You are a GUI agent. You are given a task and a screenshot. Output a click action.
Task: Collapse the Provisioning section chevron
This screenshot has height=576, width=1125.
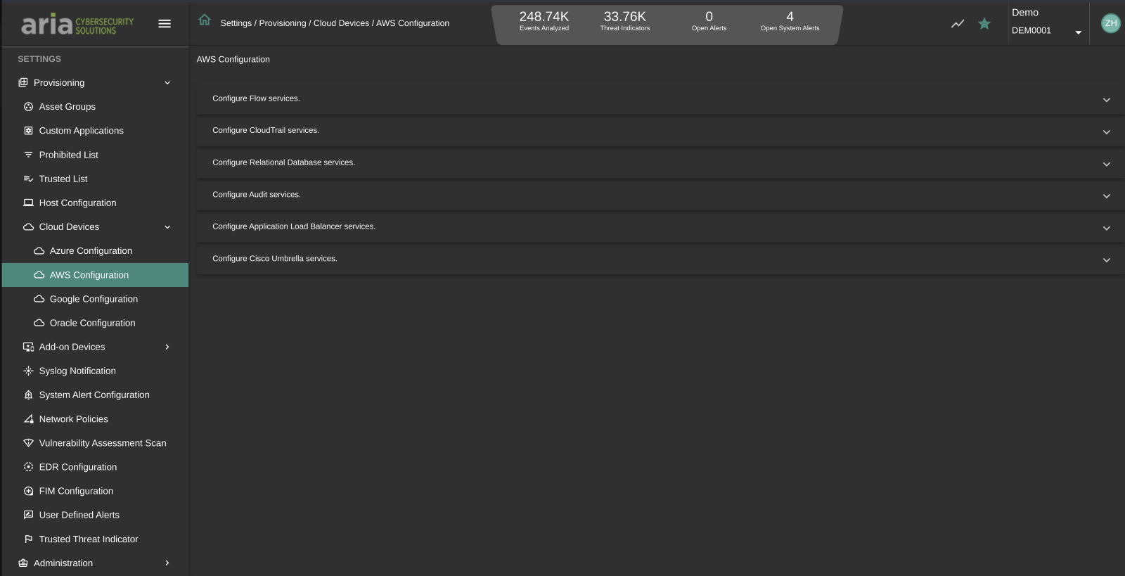[x=167, y=83]
